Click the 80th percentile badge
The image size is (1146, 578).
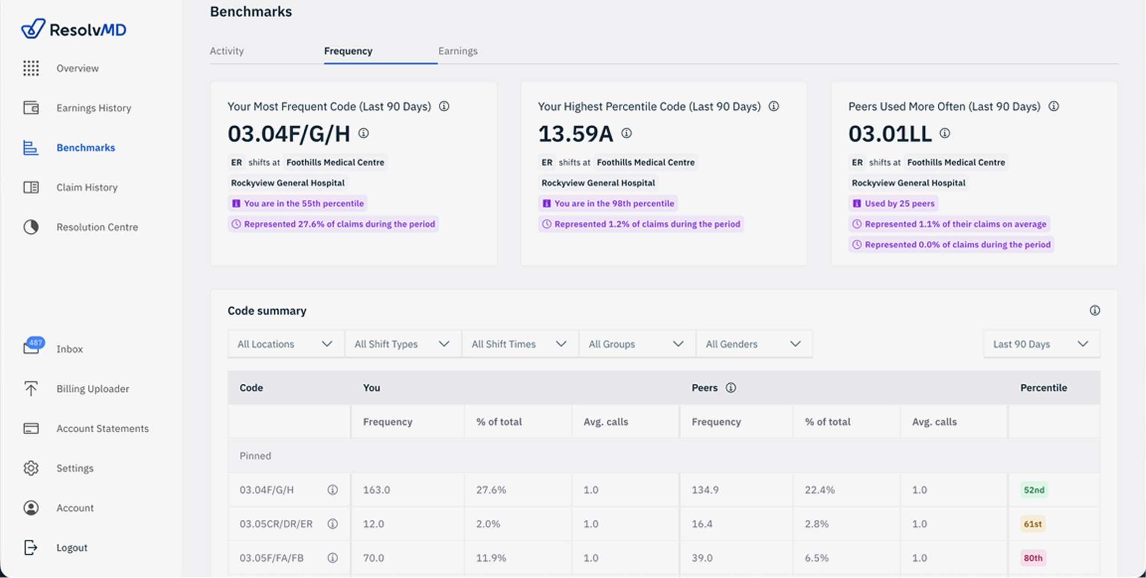click(1033, 558)
